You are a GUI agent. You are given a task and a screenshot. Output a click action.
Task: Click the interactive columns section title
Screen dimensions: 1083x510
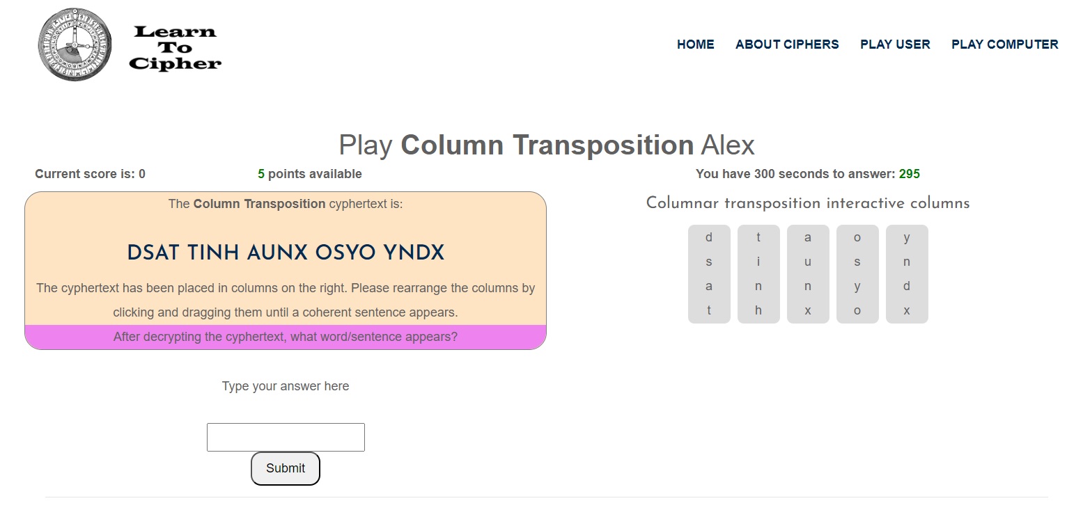tap(808, 204)
